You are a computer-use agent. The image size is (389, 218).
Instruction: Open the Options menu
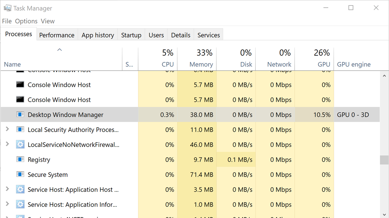(26, 21)
